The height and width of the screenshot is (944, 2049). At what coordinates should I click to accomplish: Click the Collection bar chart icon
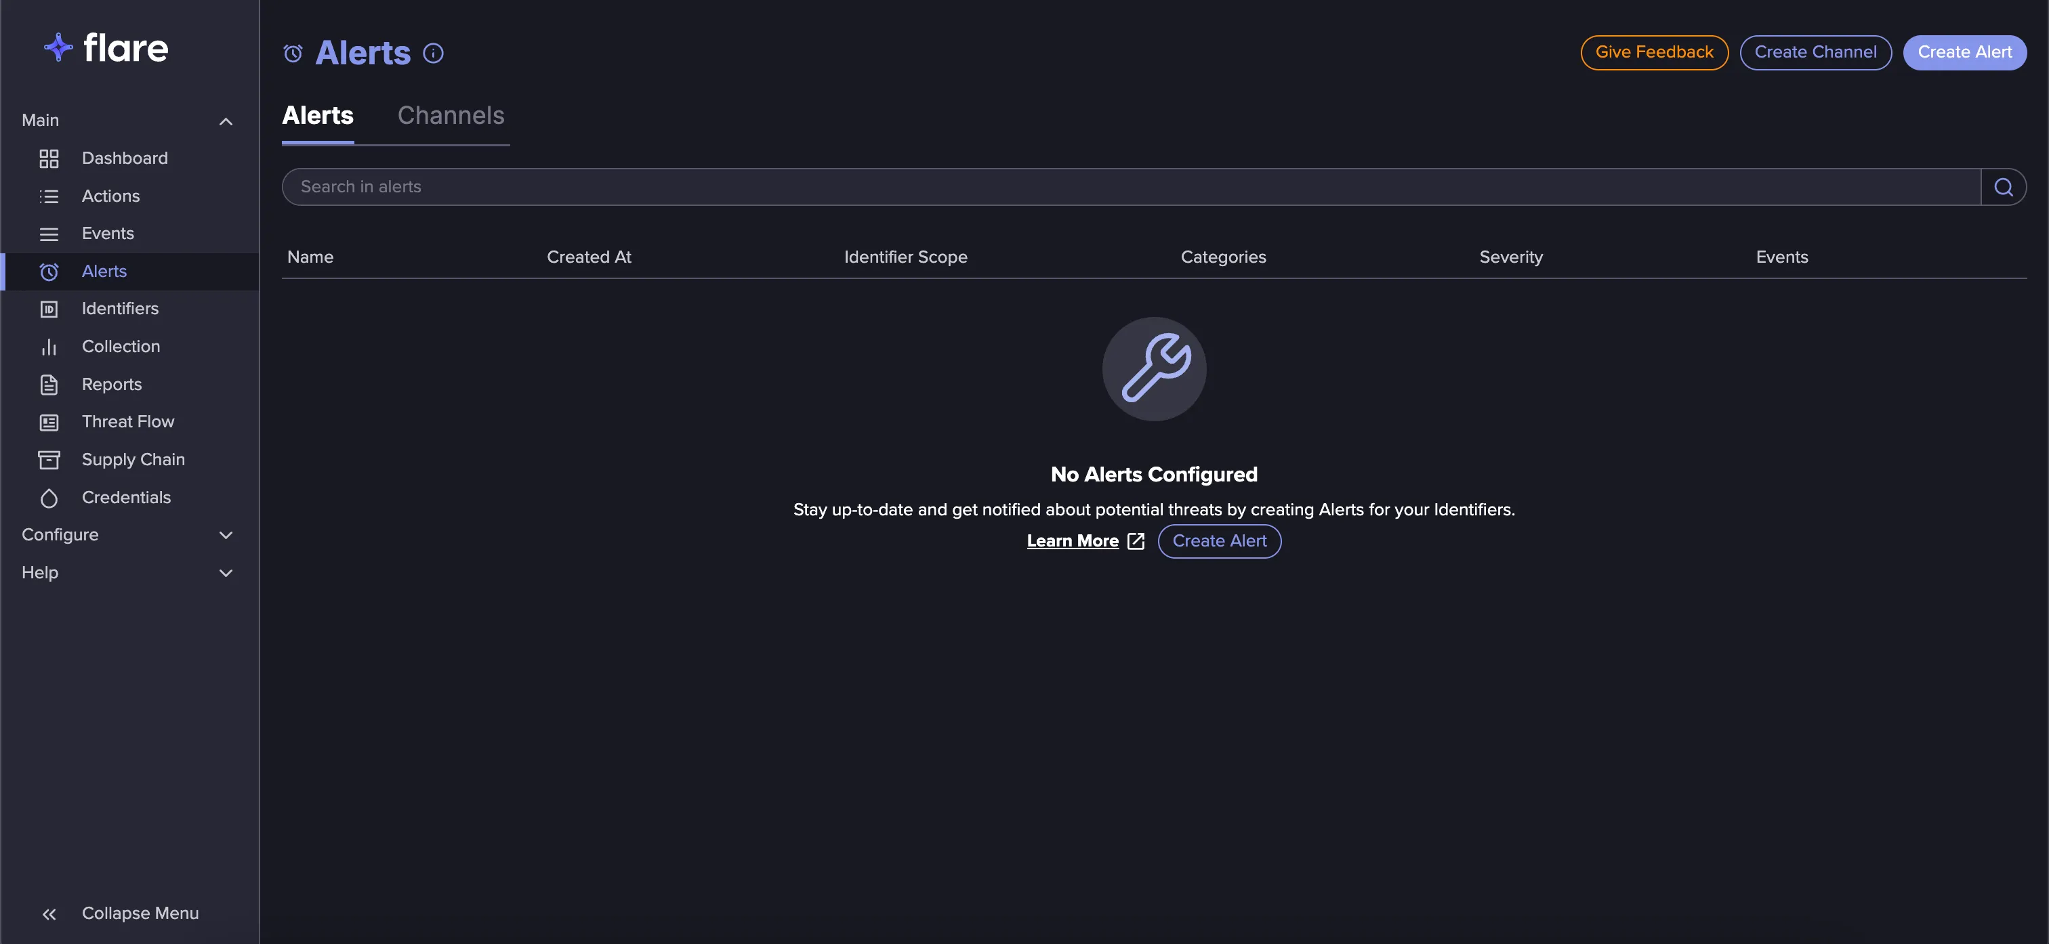49,347
